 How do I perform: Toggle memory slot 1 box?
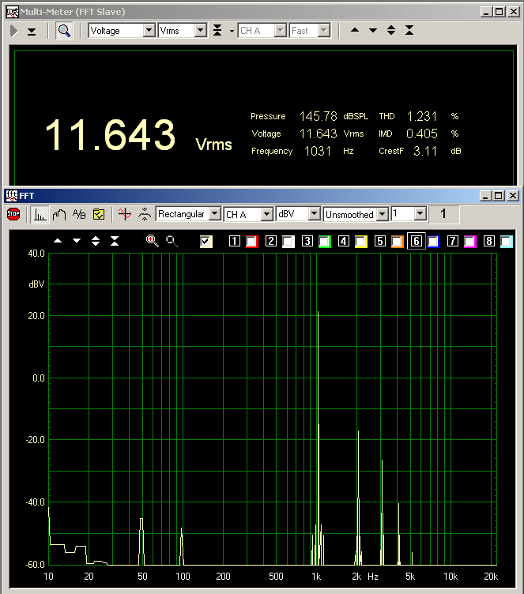[x=234, y=241]
